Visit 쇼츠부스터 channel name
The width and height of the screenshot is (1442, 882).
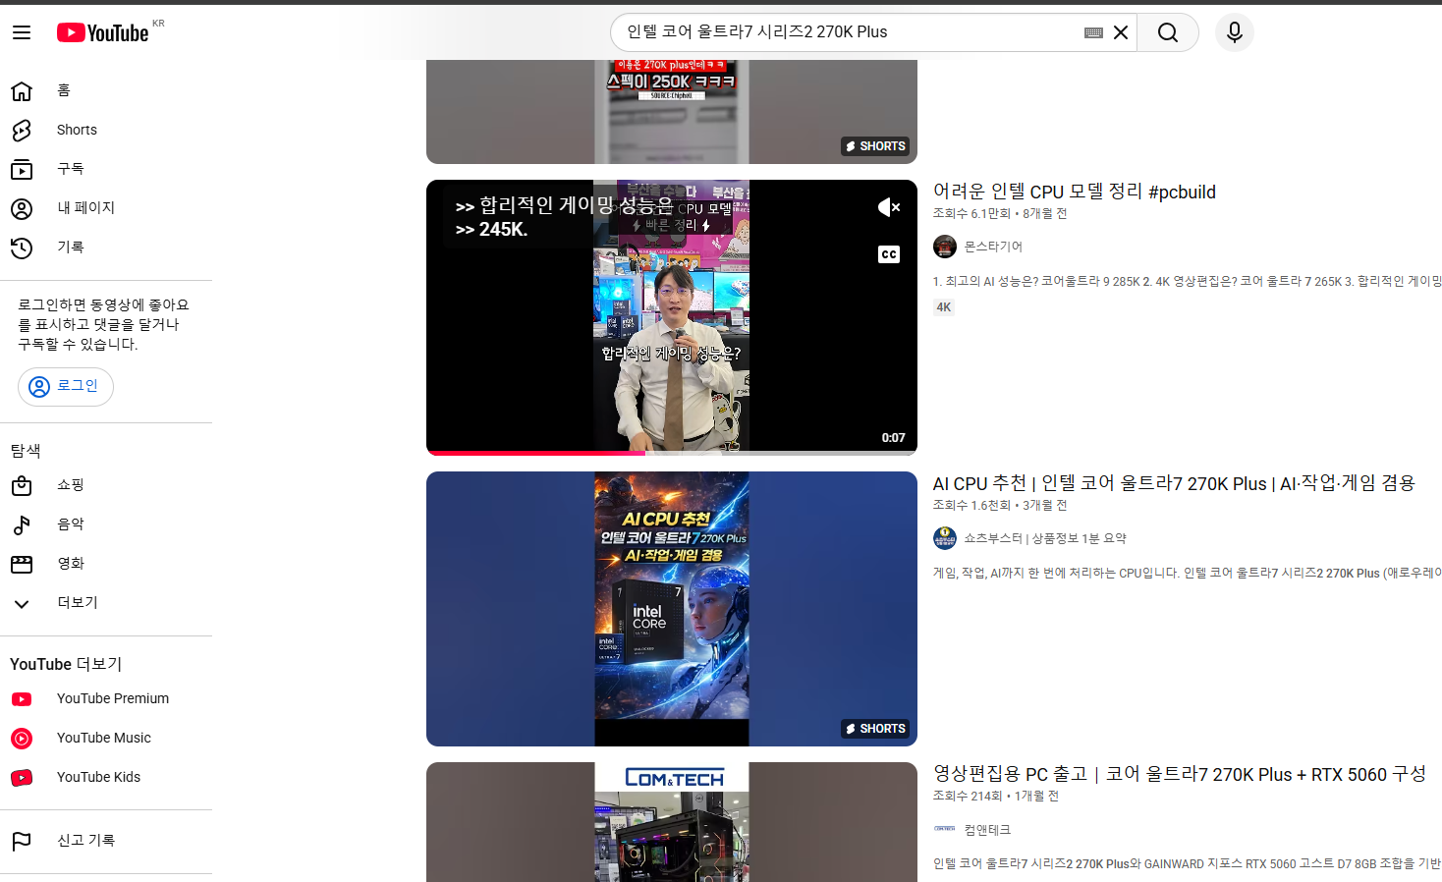tap(1045, 538)
